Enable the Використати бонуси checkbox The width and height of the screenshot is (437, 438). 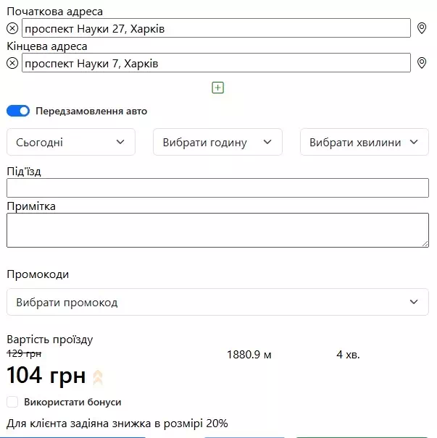[12, 402]
